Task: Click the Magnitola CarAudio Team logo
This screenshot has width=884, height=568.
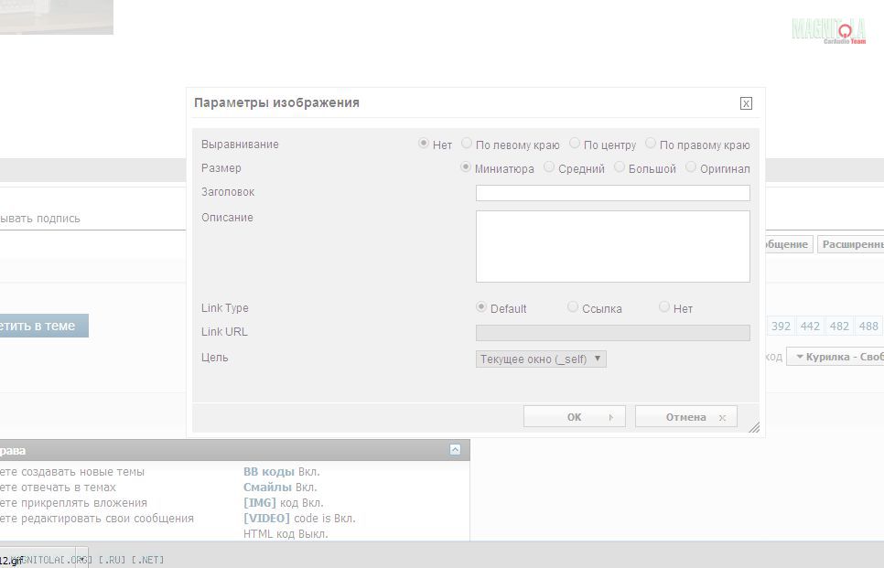Action: pos(828,30)
